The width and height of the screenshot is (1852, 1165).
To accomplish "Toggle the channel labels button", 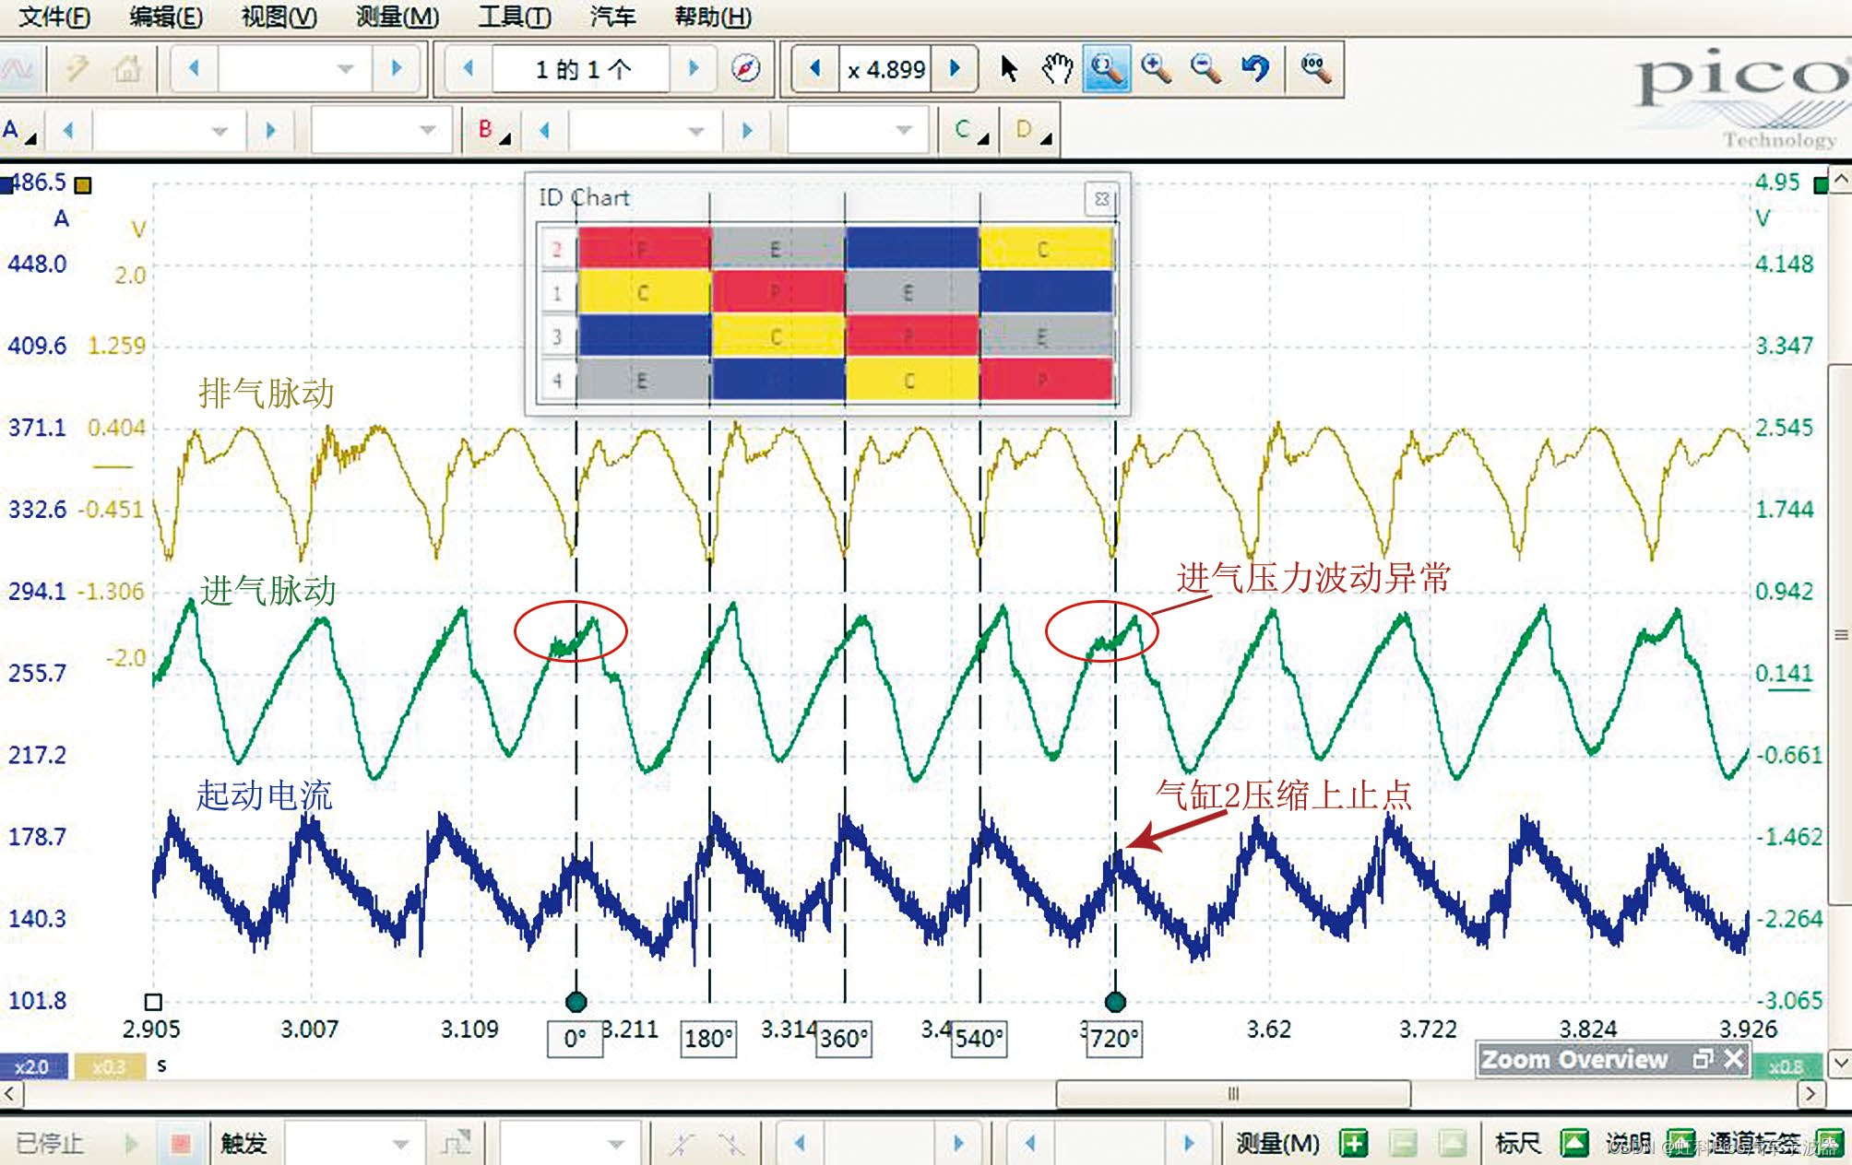I will coord(1828,1144).
